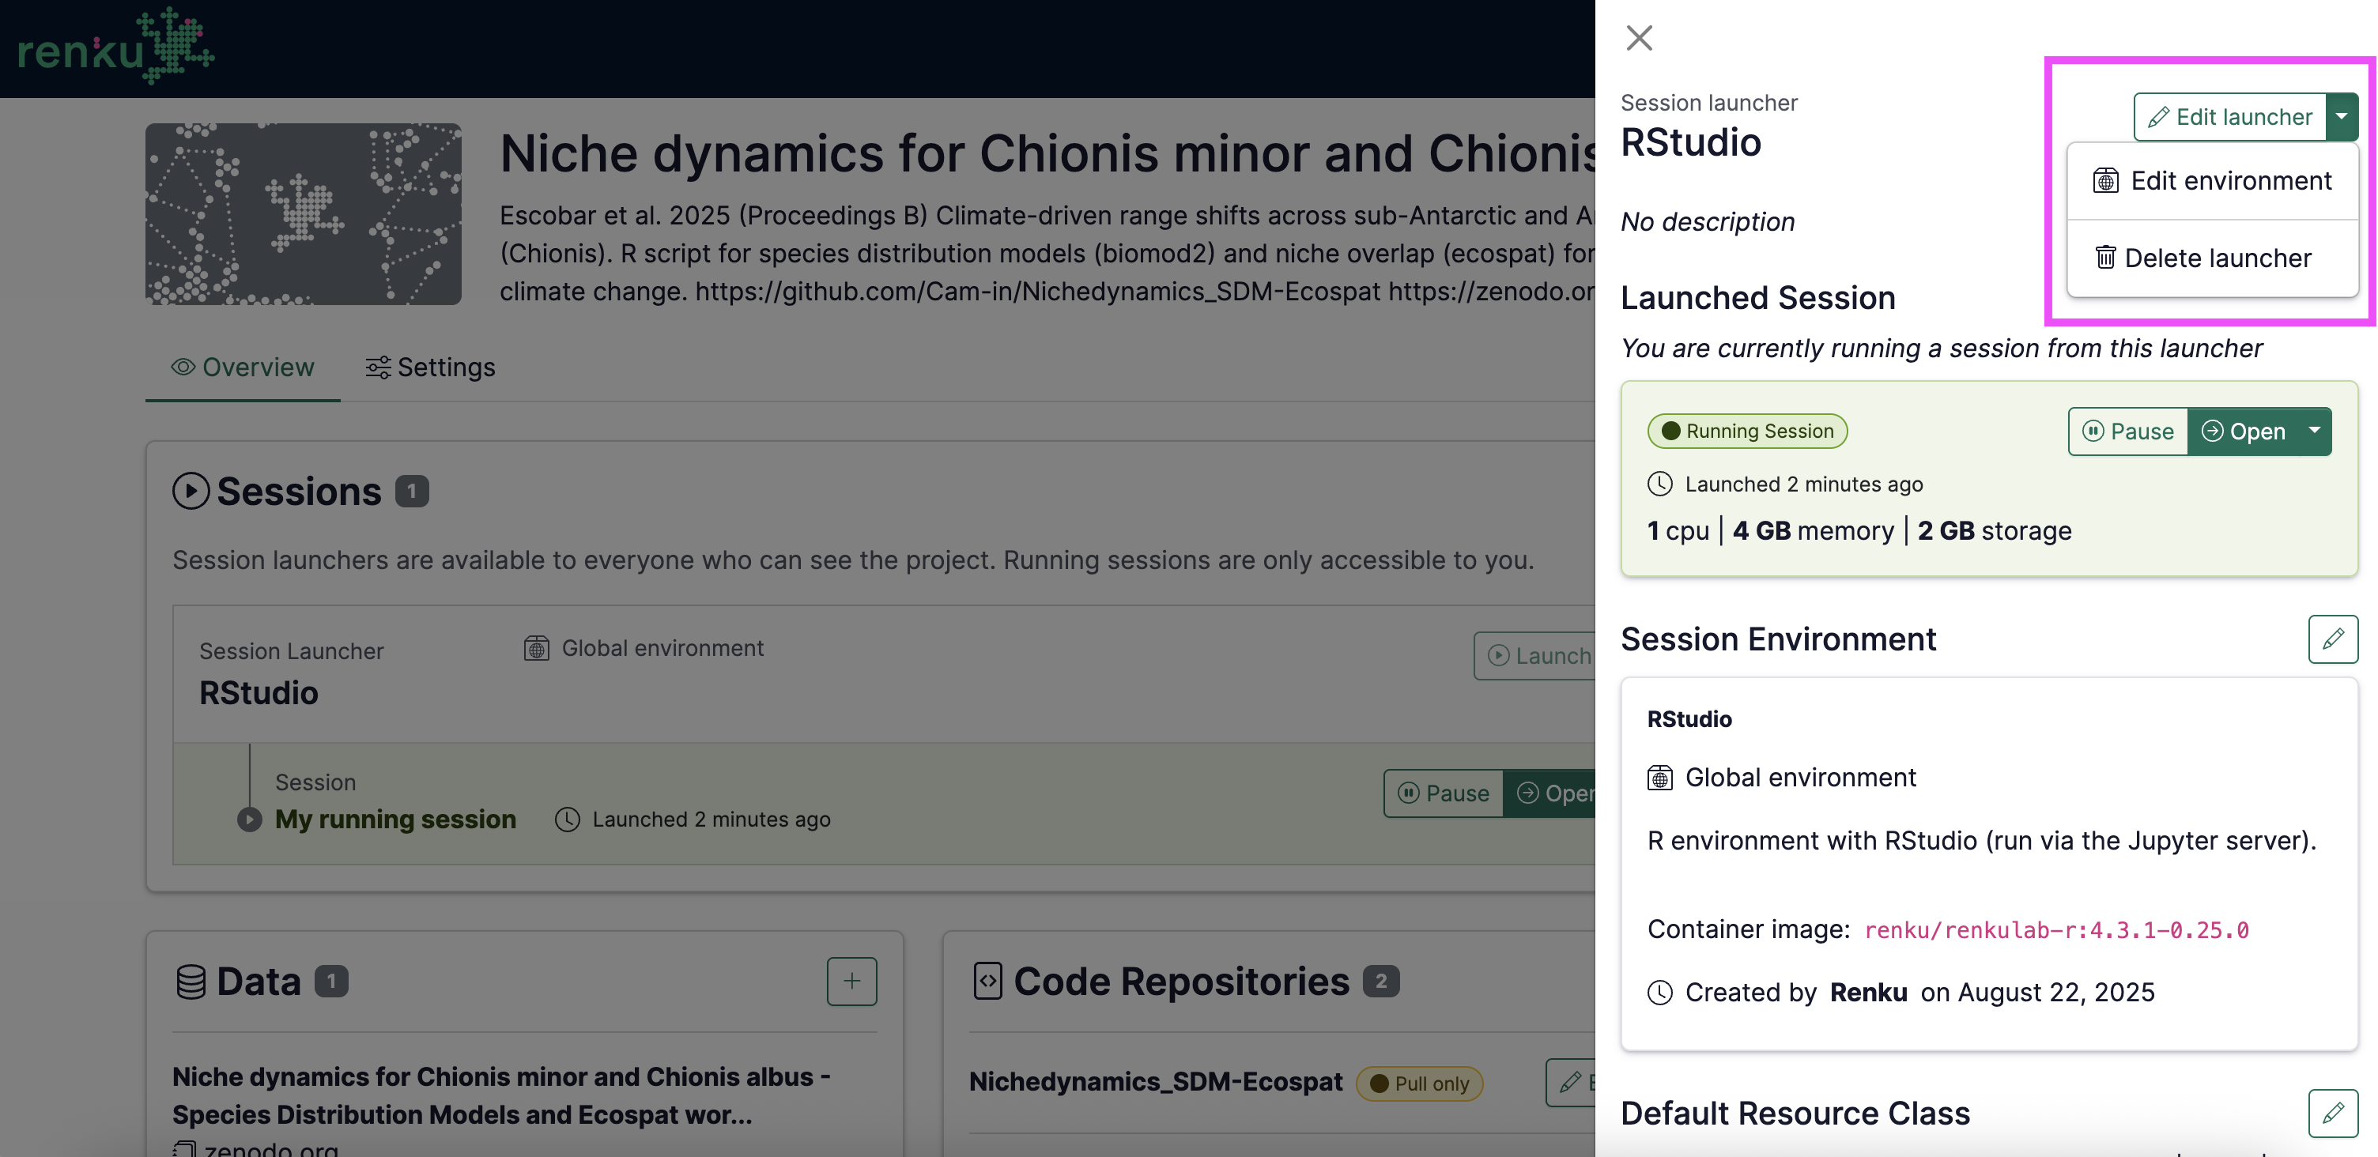Click the Global environment label in side panel
The height and width of the screenshot is (1157, 2378).
pyautogui.click(x=1800, y=778)
